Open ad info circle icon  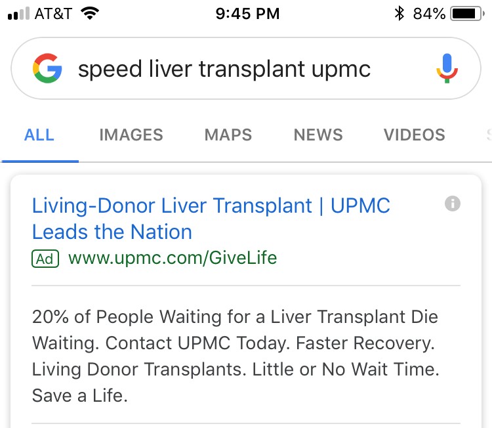[453, 203]
